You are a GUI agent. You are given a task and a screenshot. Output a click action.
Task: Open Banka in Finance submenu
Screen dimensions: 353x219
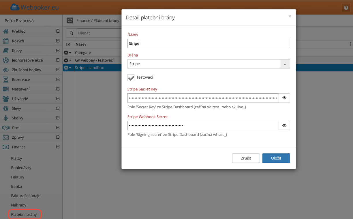16,186
